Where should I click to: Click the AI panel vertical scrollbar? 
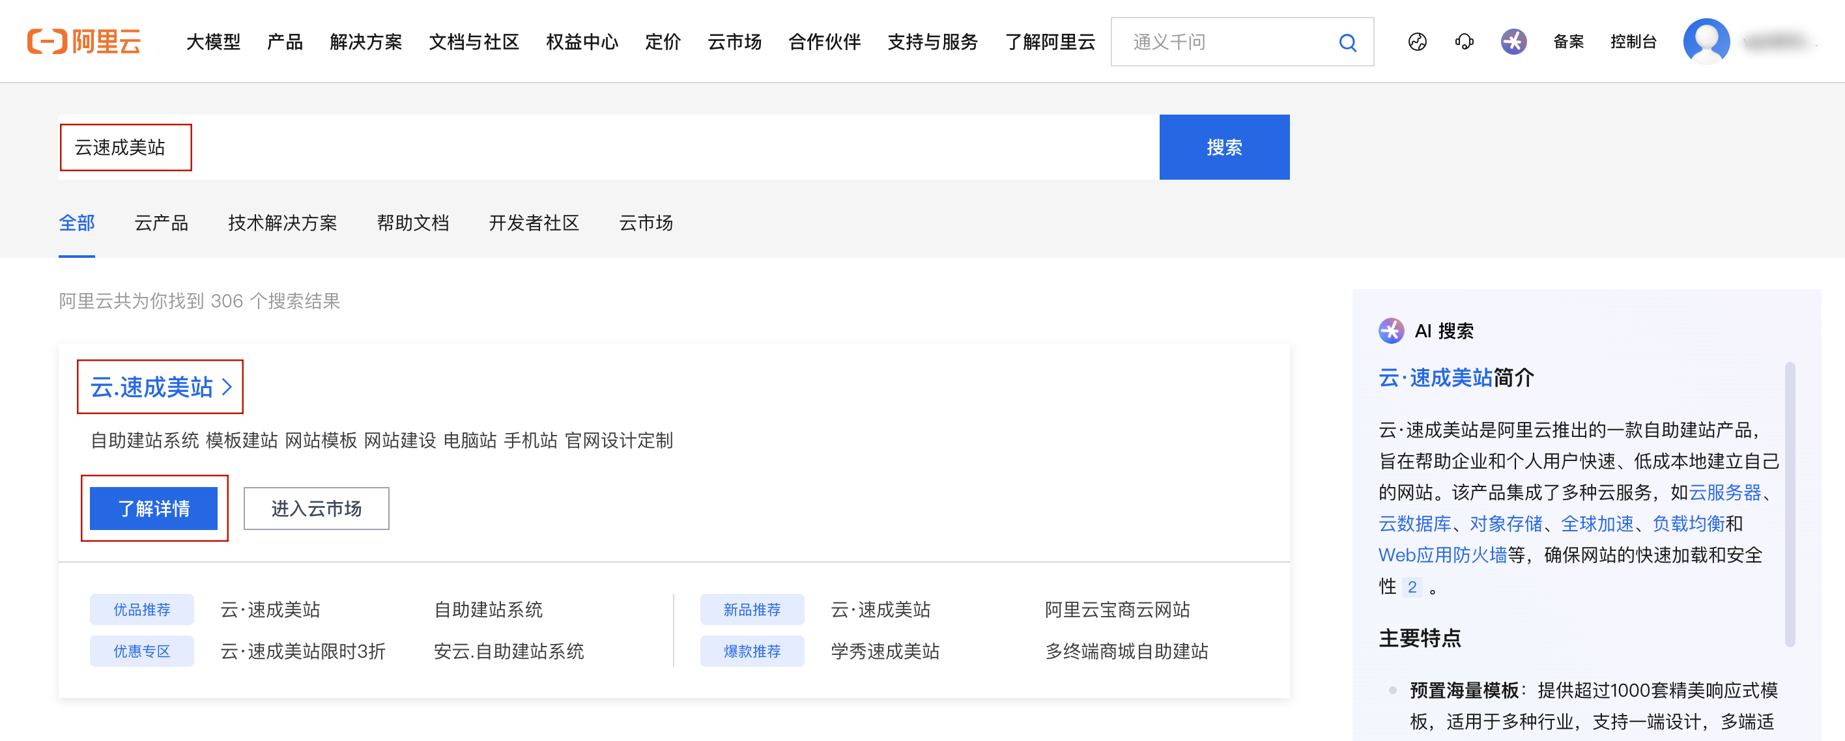click(1790, 505)
